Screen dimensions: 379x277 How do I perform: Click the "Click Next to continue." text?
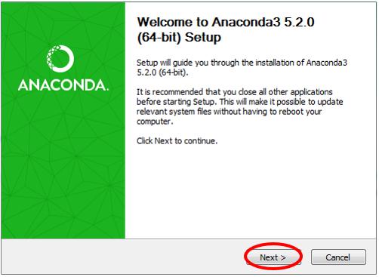click(x=177, y=140)
